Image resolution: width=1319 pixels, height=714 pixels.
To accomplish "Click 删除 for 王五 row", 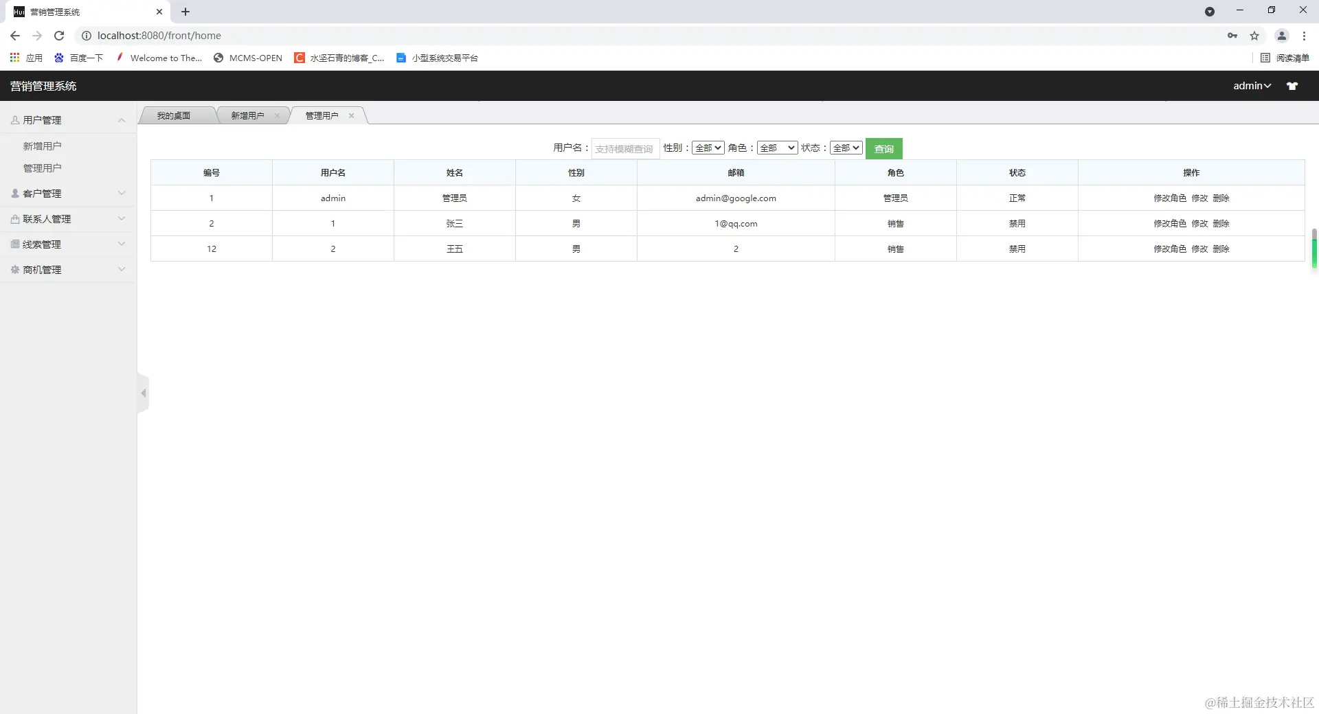I will tap(1221, 249).
